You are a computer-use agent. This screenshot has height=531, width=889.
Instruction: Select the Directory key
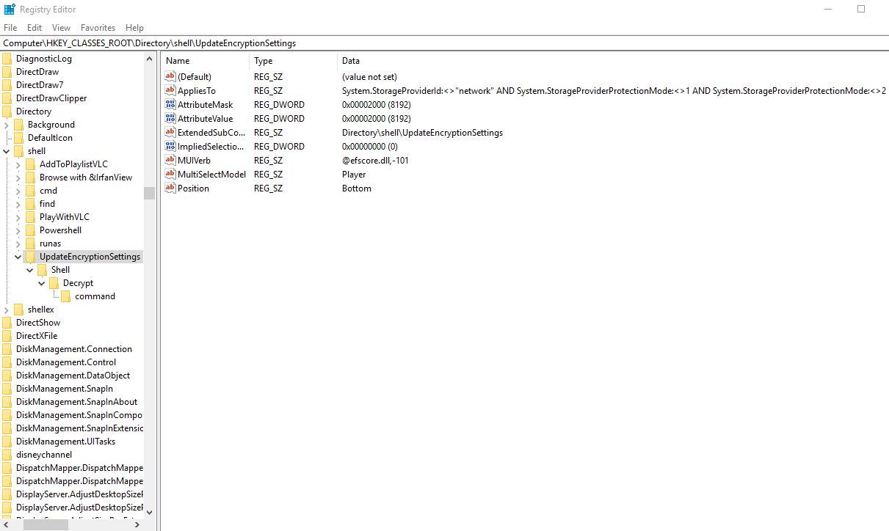pyautogui.click(x=34, y=111)
